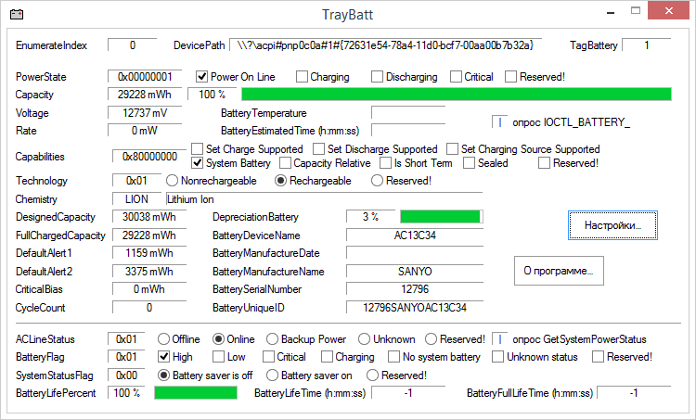Screen dimensions: 696x420
Task: Toggle the опрос GetSystemPowerStatus checkbox
Action: 500,339
